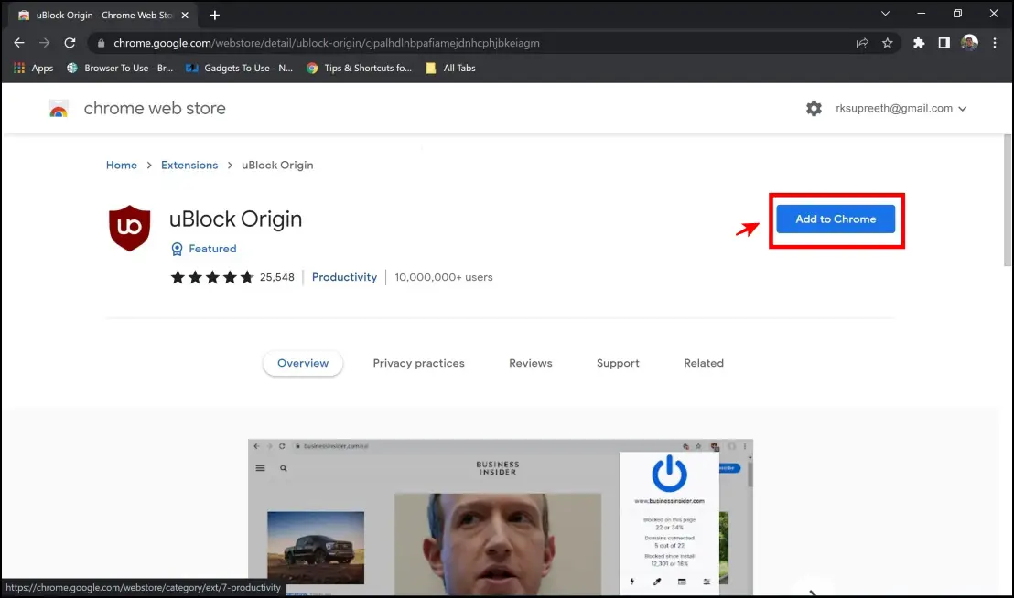Open the tab search dropdown arrow
Viewport: 1014px width, 598px height.
[885, 14]
